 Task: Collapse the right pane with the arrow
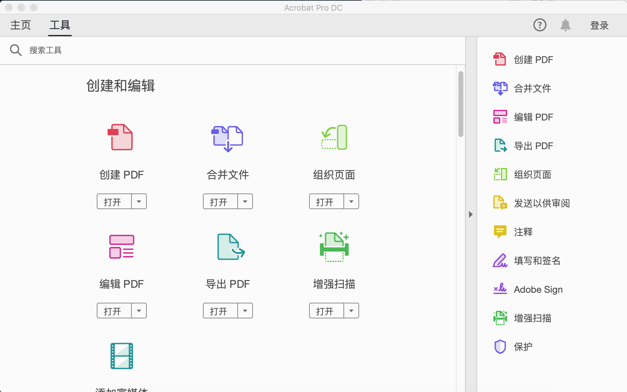click(471, 214)
